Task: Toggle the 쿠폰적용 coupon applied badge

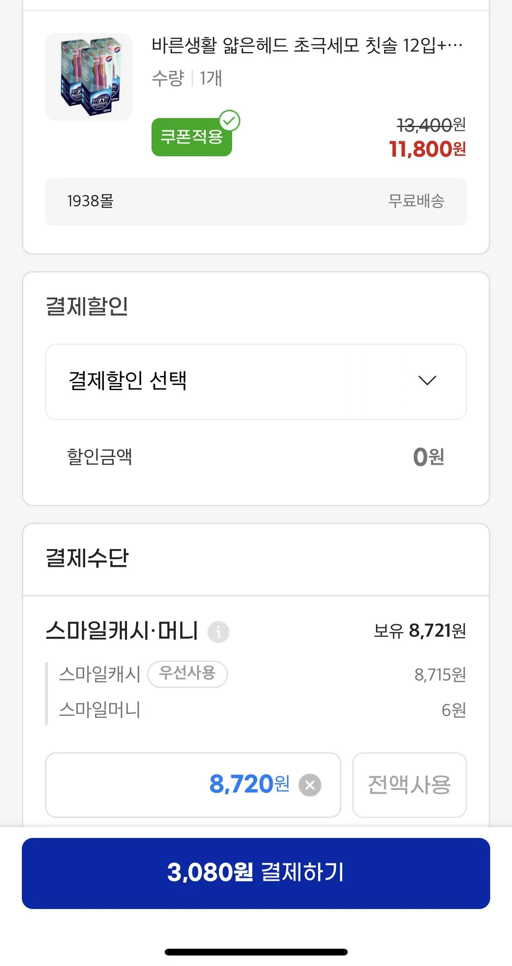Action: [x=192, y=137]
